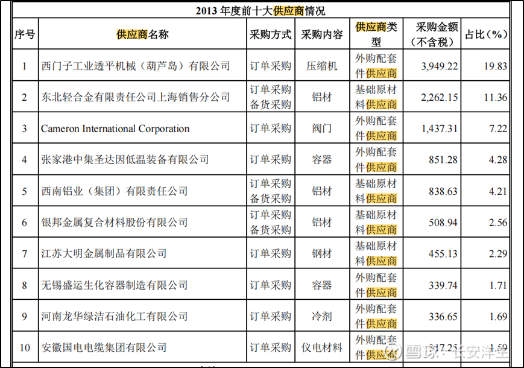
Task: Click purchase amount 838.63
Action: point(443,191)
